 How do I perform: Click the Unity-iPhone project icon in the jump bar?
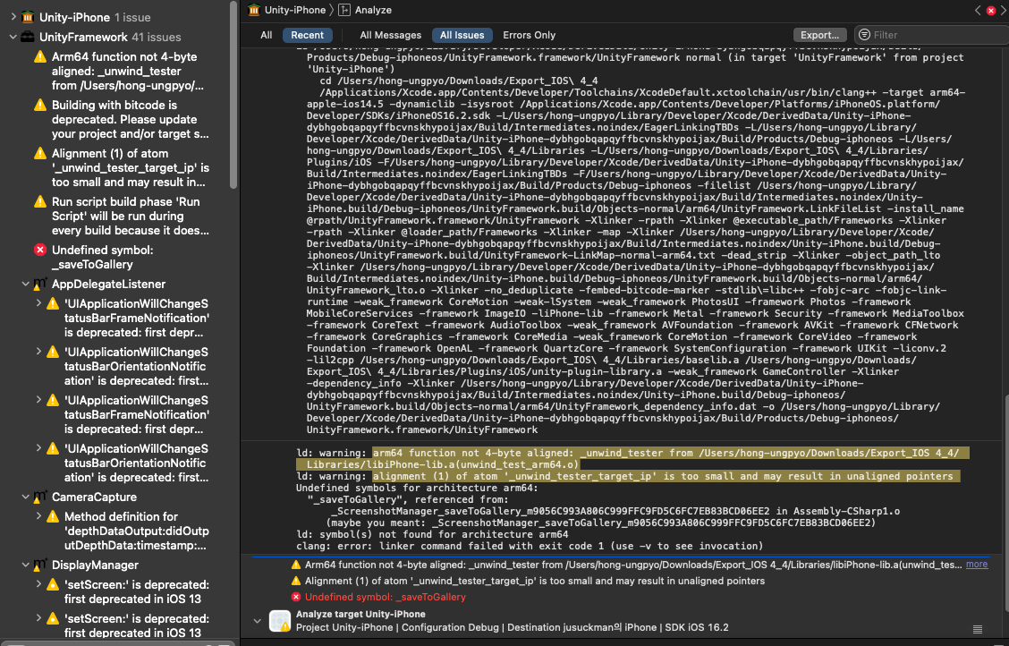point(254,12)
